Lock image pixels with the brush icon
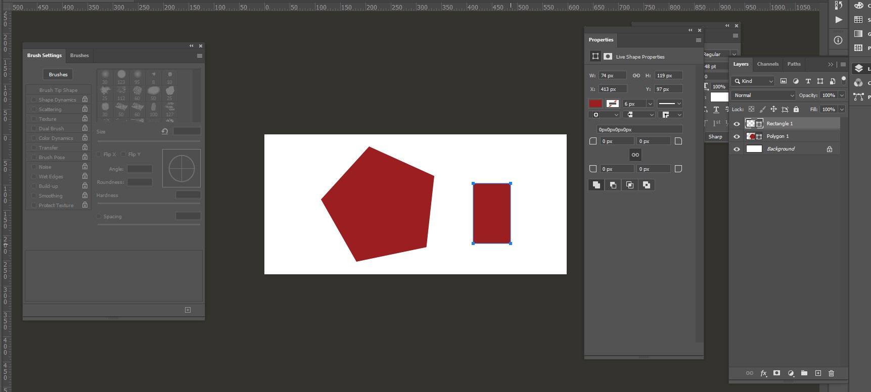Image resolution: width=871 pixels, height=392 pixels. (x=762, y=109)
